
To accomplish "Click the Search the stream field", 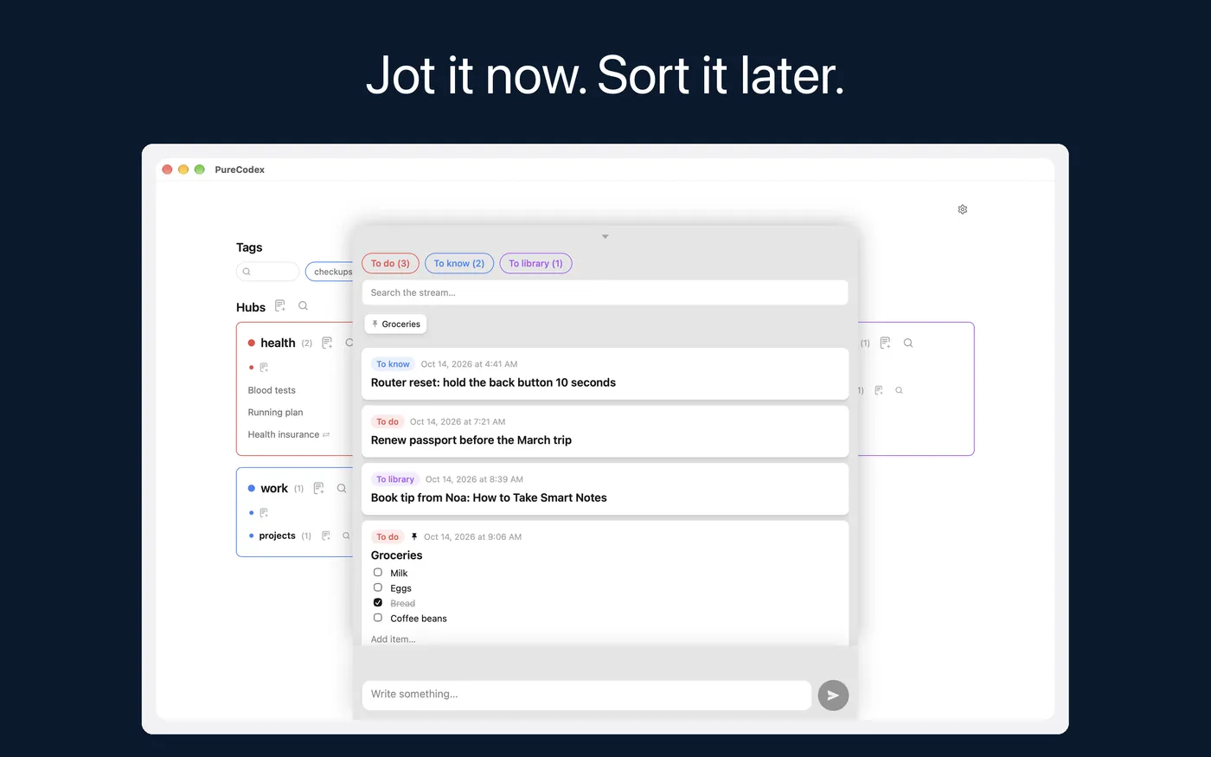I will point(605,292).
